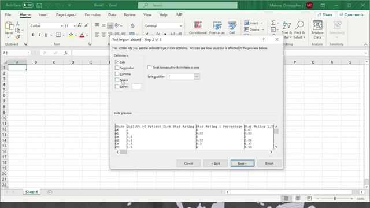Open the Delete cells dropdown arrow
Image resolution: width=370 pixels, height=208 pixels.
click(262, 29)
